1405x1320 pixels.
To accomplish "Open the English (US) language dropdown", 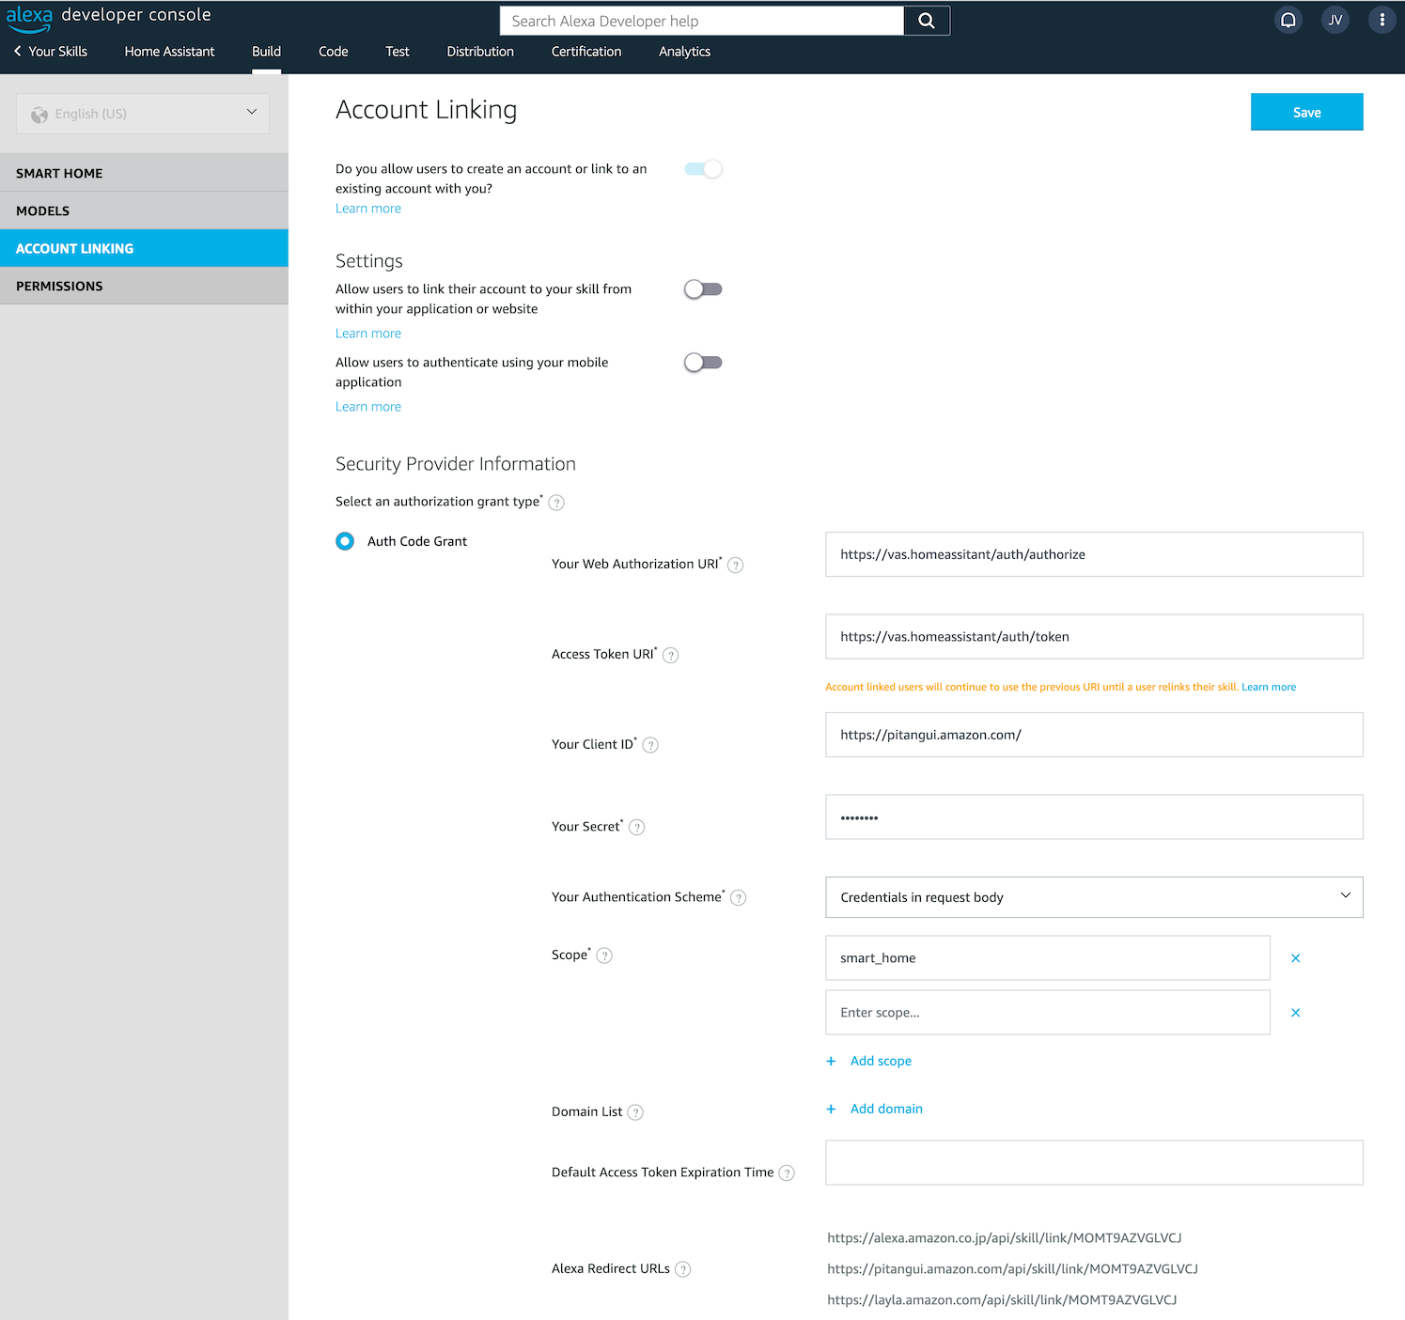I will (x=143, y=114).
